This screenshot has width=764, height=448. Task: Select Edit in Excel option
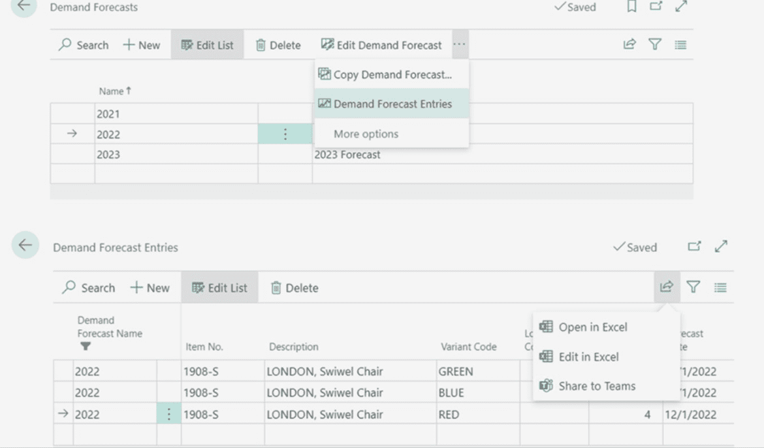588,357
